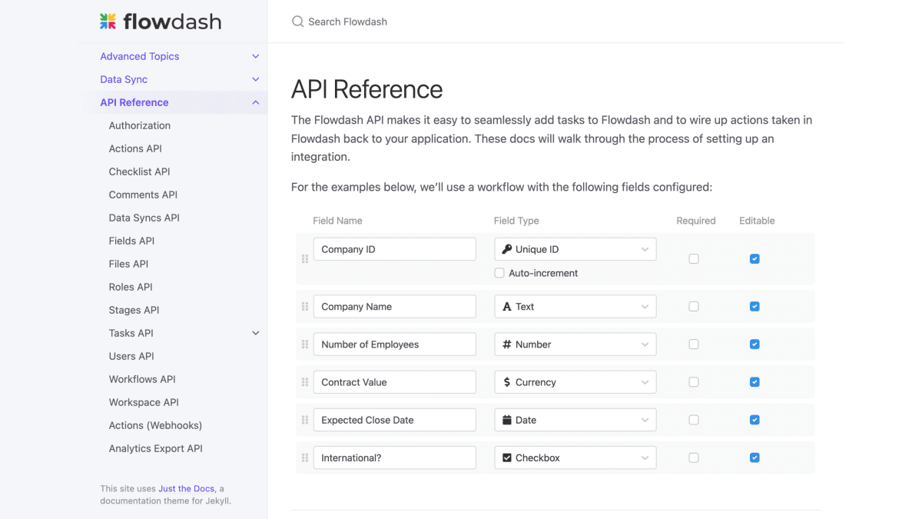Screen dimensions: 922x519
Task: Grab the International? row drag handle
Action: click(x=305, y=457)
